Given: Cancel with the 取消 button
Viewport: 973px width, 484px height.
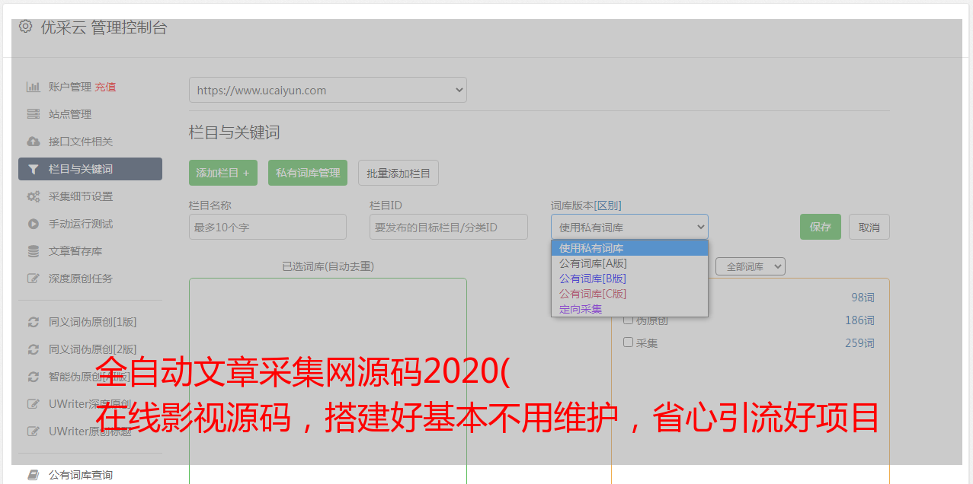Looking at the screenshot, I should click(x=869, y=227).
